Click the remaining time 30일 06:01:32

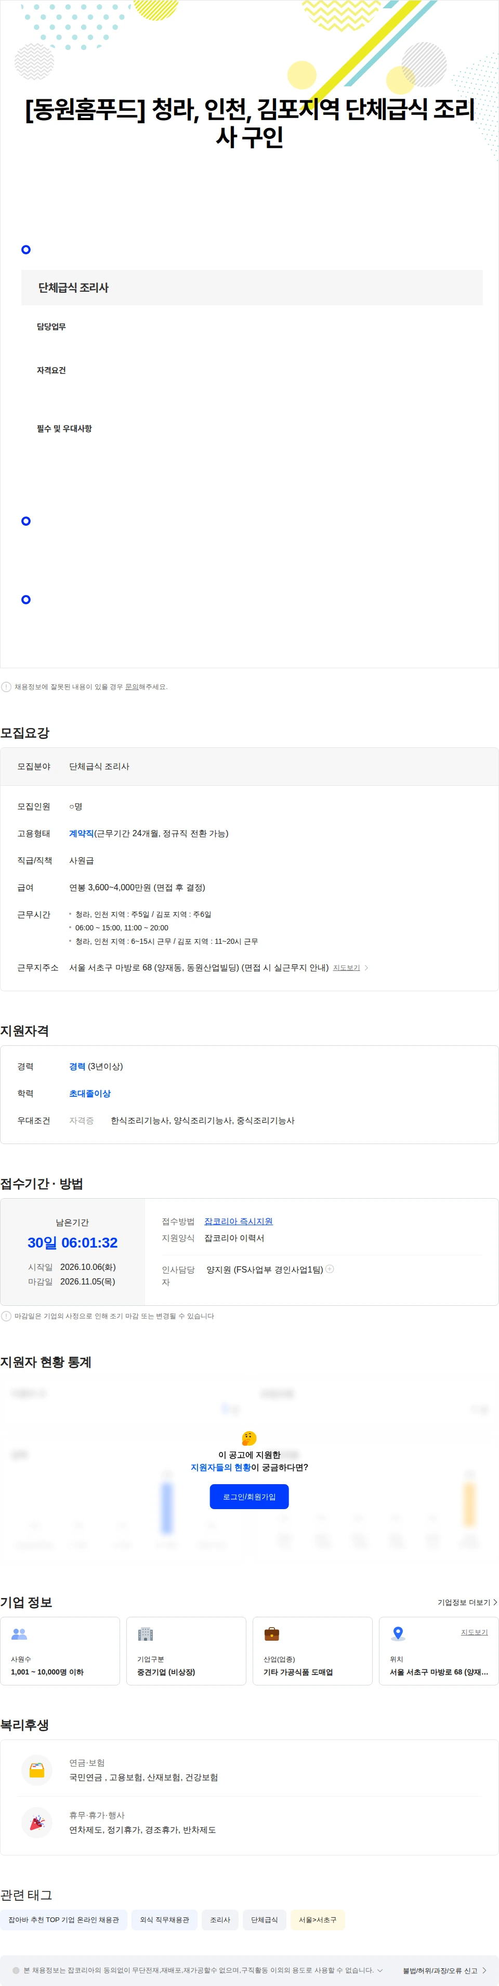coord(72,1242)
